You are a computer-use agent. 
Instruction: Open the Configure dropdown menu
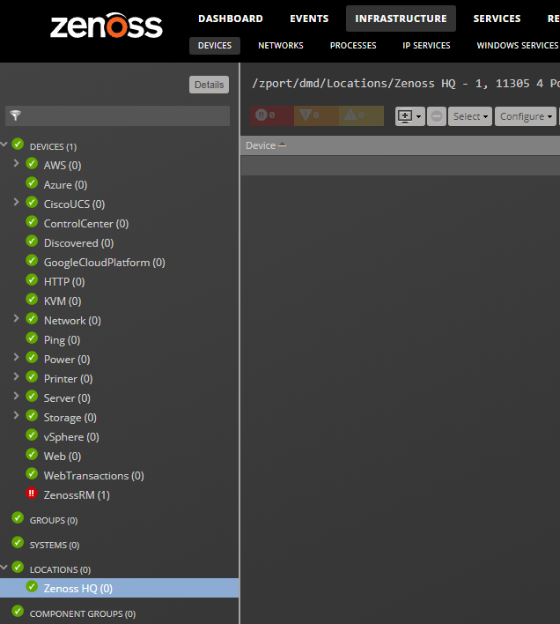point(526,116)
